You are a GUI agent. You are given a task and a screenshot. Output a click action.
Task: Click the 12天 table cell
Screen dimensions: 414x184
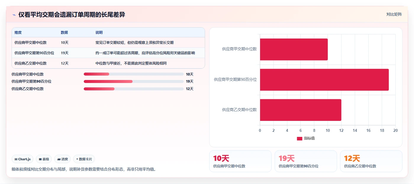[x=65, y=63]
